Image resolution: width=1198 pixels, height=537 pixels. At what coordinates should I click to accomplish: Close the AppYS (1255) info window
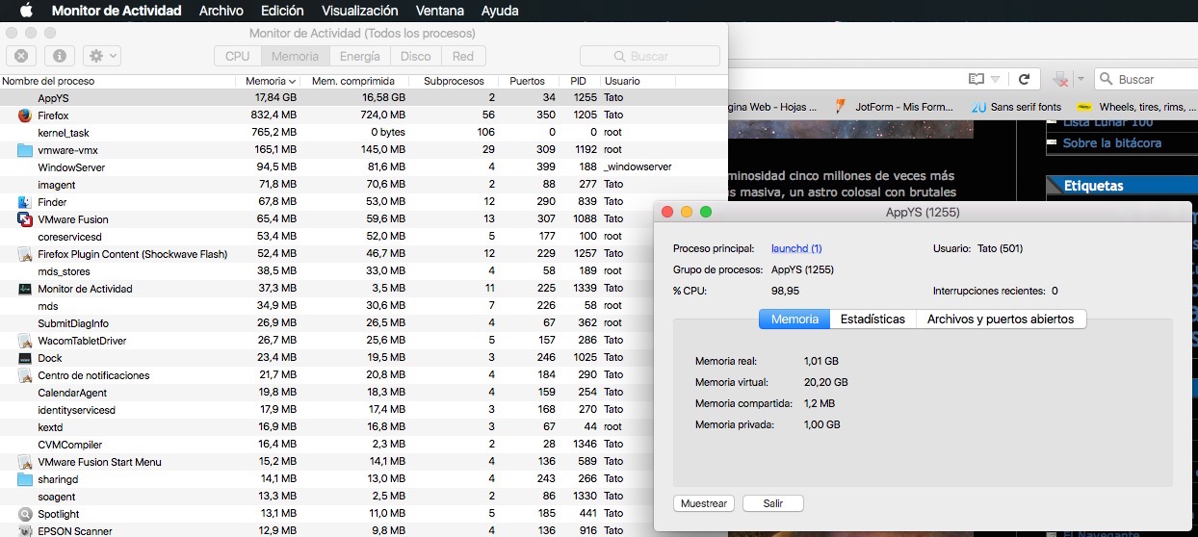pyautogui.click(x=667, y=212)
